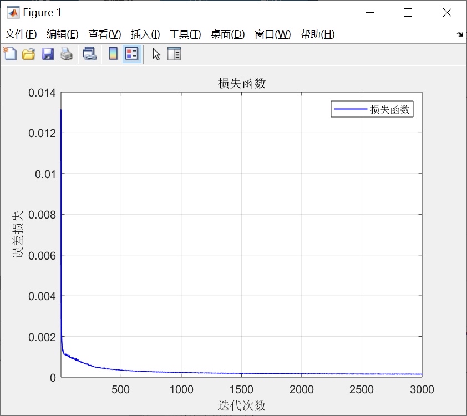Toggle the colorbar on
The height and width of the screenshot is (416, 467).
point(114,54)
